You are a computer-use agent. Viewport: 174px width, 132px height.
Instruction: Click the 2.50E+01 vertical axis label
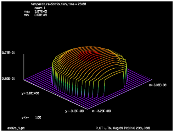coord(8,79)
